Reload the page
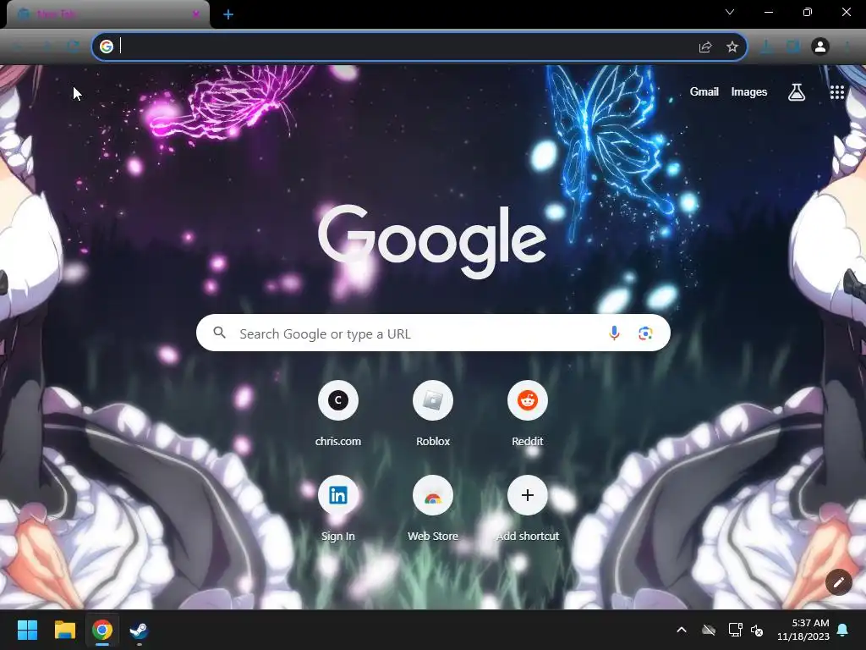Screen dimensions: 866x650 73,47
